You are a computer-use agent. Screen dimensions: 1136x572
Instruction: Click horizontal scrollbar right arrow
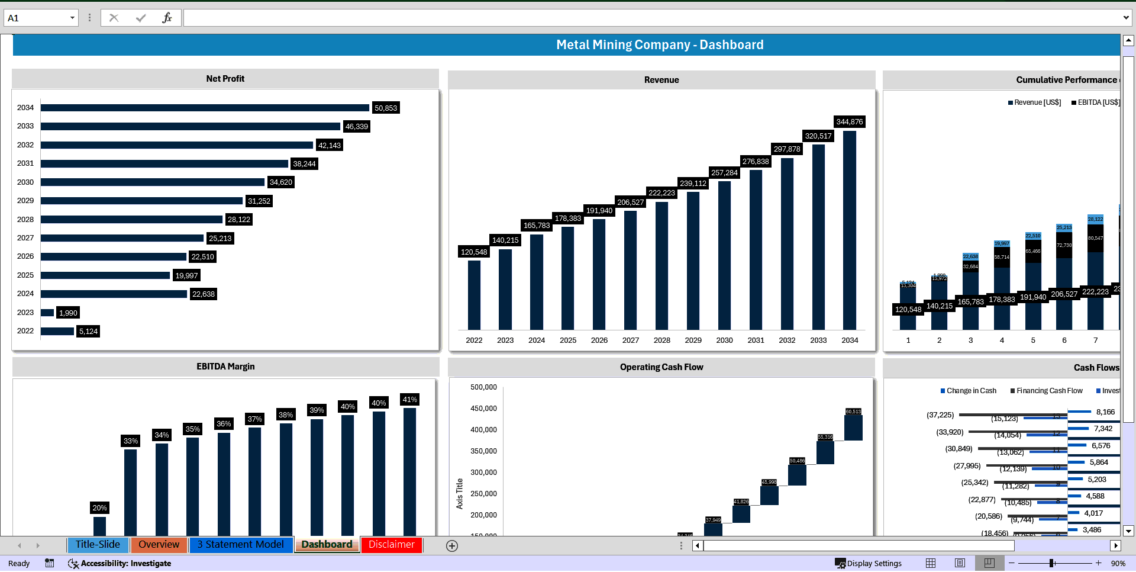point(1116,546)
